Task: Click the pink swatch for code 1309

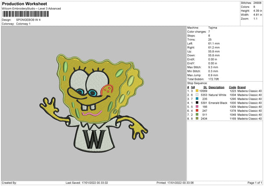Action: 197,107
